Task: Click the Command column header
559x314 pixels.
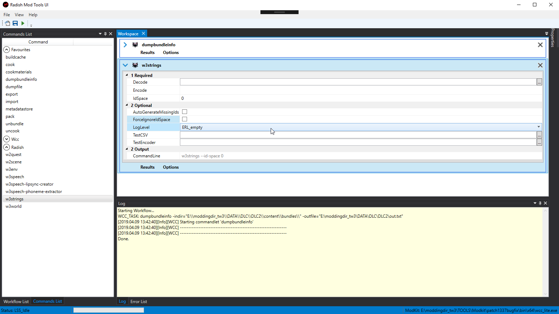Action: 38,42
